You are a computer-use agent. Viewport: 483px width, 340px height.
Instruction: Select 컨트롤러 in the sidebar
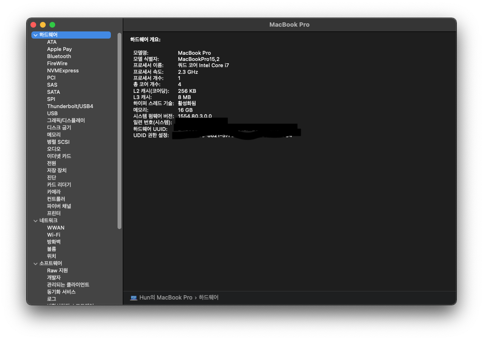[56, 199]
